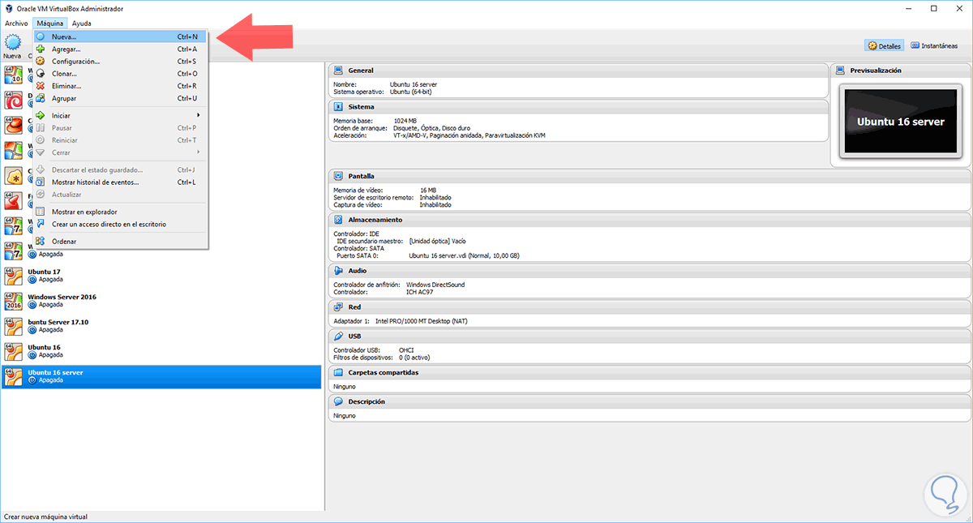Click the Descripción speech bubble icon
Image resolution: width=973 pixels, height=523 pixels.
click(x=338, y=401)
